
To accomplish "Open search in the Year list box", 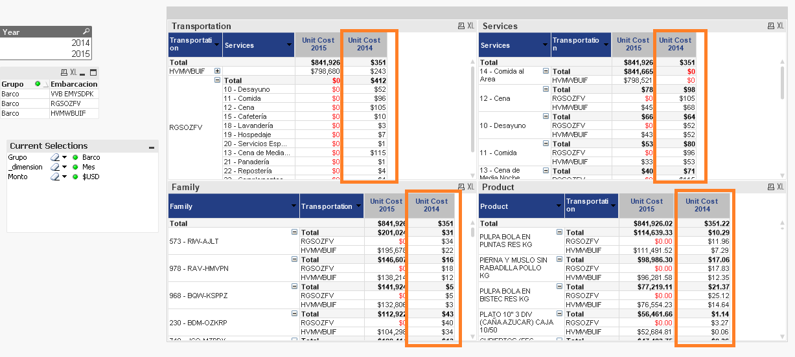I will pos(86,32).
